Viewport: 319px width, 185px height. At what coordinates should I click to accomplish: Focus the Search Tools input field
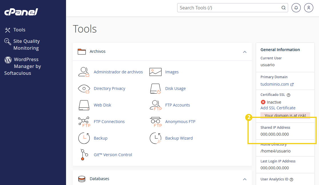233,8
